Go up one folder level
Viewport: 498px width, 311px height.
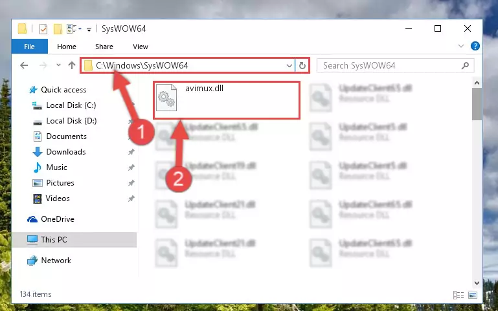(x=72, y=65)
